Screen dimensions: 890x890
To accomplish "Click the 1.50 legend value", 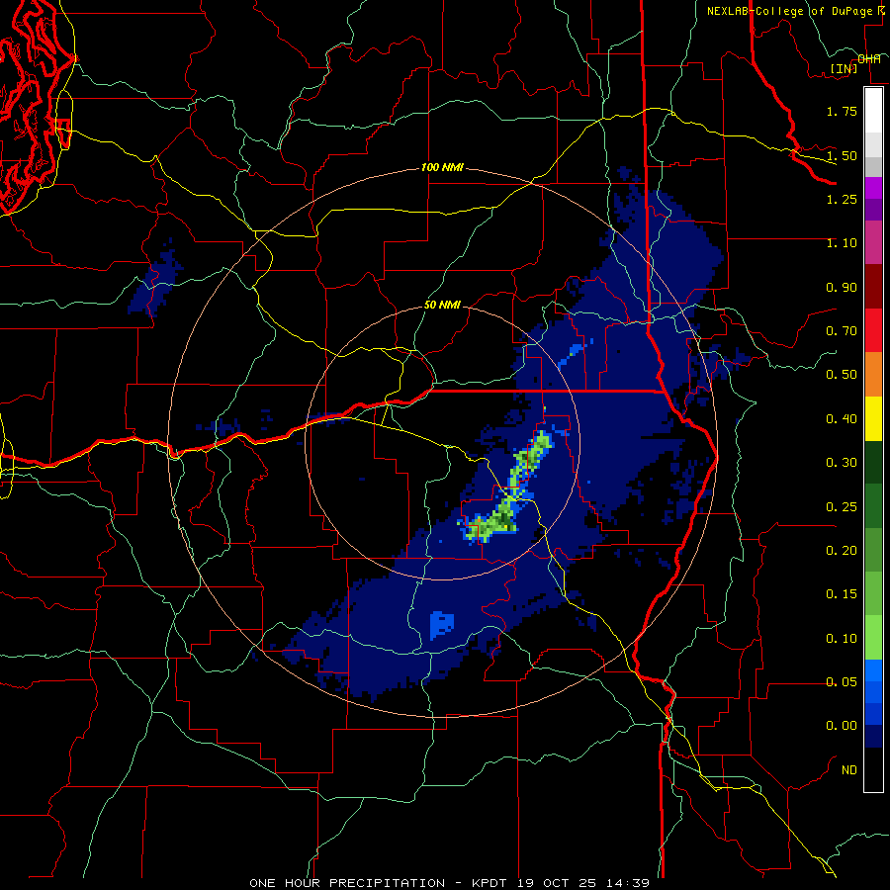I will [842, 155].
